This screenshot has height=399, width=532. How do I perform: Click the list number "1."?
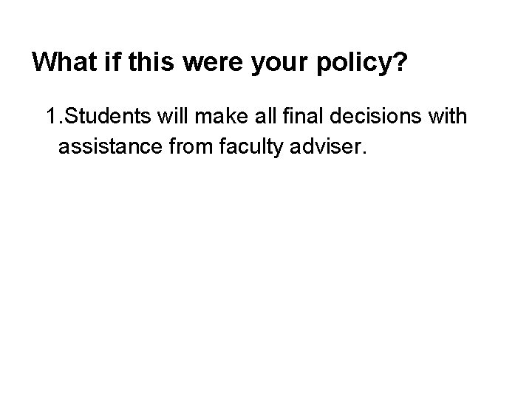[53, 117]
